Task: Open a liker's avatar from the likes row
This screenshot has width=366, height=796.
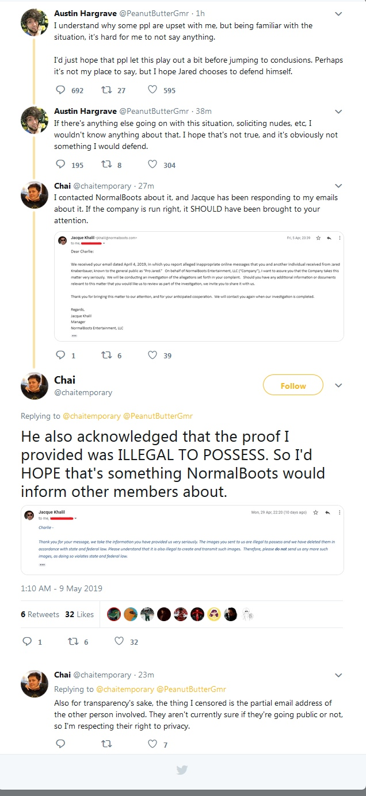Action: (x=113, y=614)
